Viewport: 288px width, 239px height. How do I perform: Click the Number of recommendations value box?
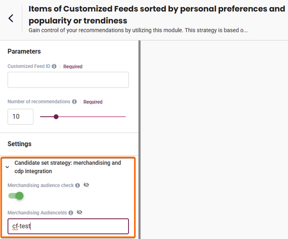20,117
